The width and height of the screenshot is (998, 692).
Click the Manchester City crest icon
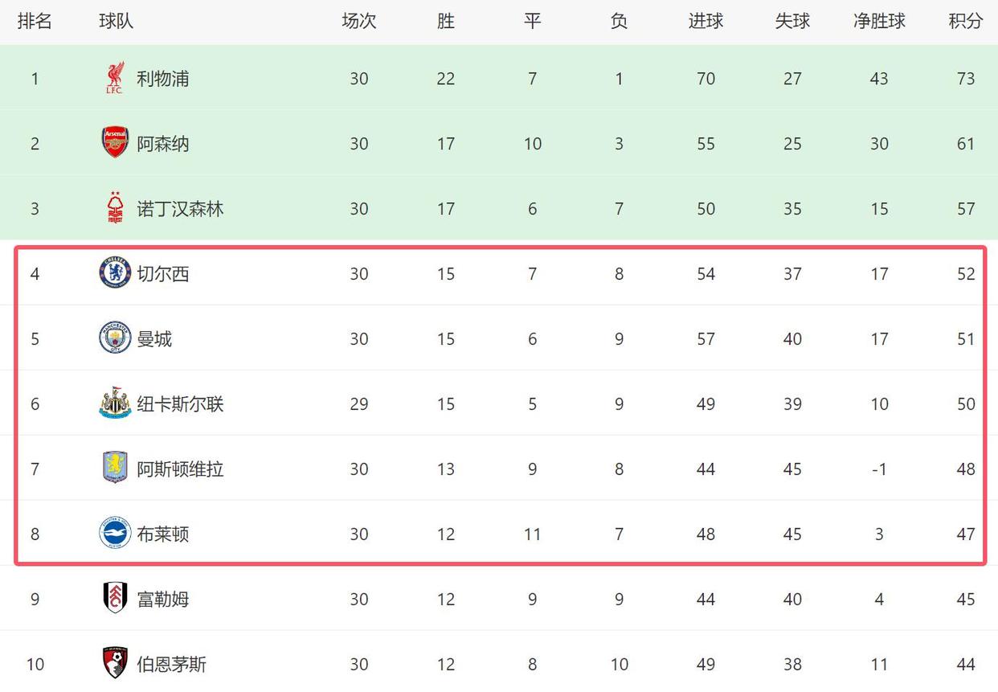[115, 338]
